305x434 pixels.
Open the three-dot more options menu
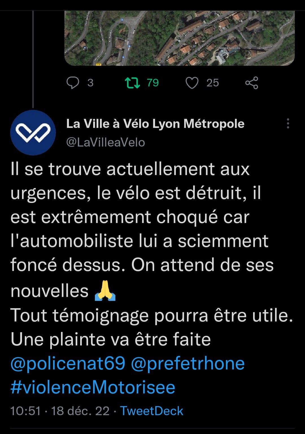tap(288, 124)
